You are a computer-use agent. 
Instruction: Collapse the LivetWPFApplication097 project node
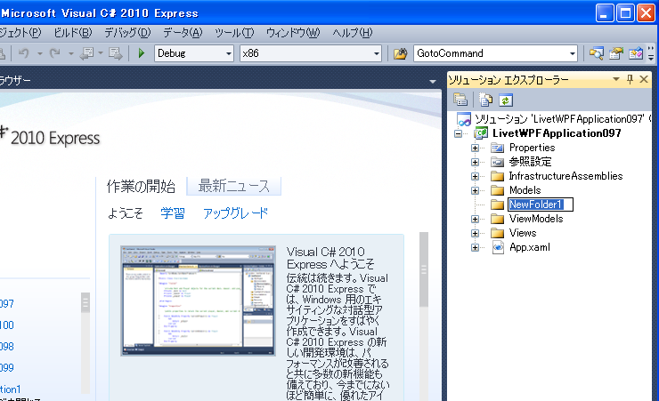[x=458, y=133]
